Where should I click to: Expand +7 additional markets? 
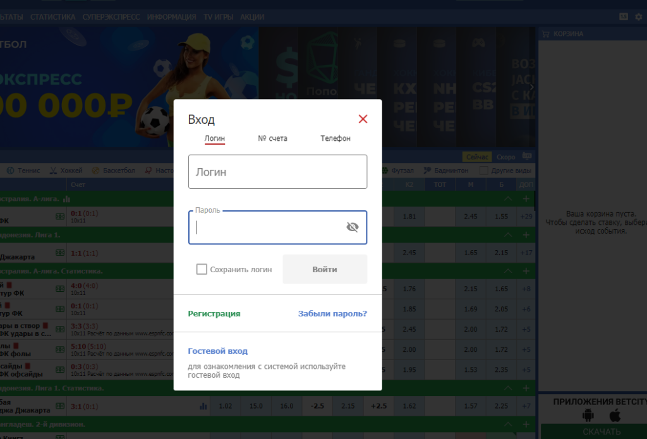click(x=526, y=406)
